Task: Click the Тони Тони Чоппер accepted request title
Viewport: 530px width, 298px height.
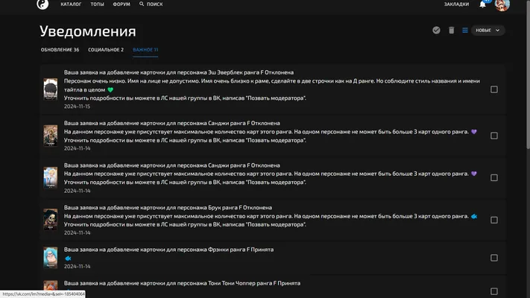Action: [182, 283]
